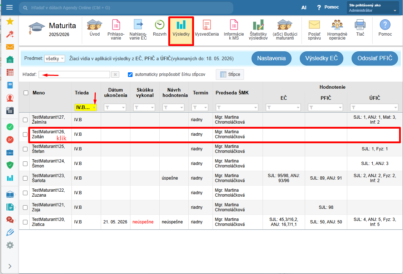The height and width of the screenshot is (274, 403).
Task: Open the blue notebook sidebar icon
Action: (10, 85)
